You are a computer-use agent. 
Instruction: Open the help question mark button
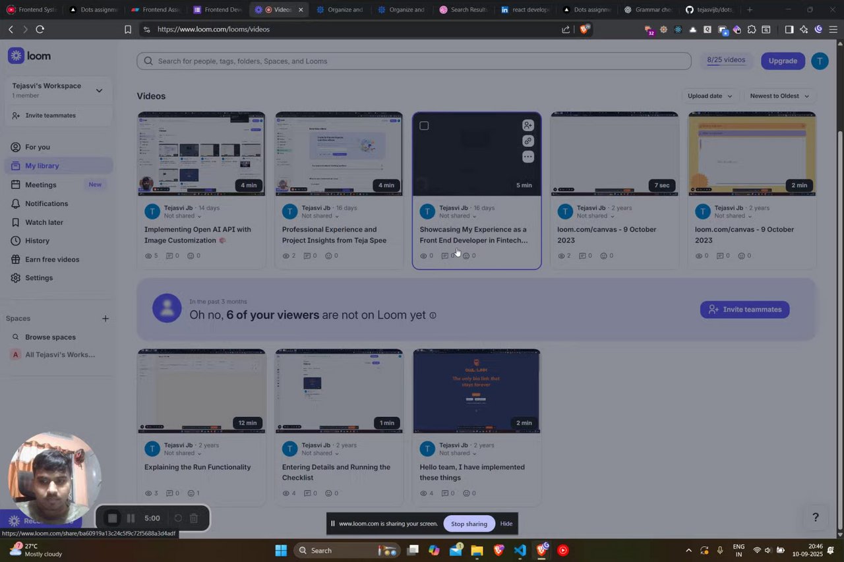click(816, 518)
